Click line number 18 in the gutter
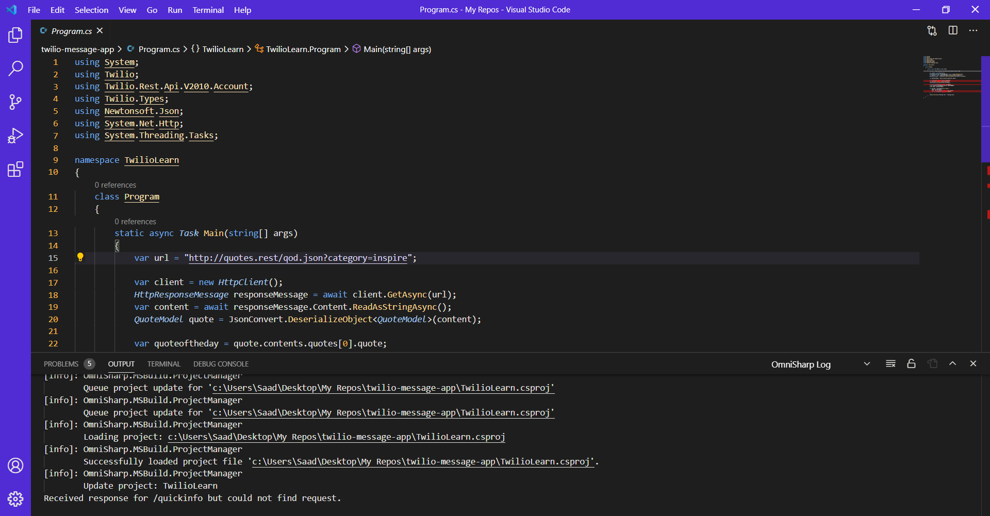The height and width of the screenshot is (516, 990). click(x=53, y=295)
